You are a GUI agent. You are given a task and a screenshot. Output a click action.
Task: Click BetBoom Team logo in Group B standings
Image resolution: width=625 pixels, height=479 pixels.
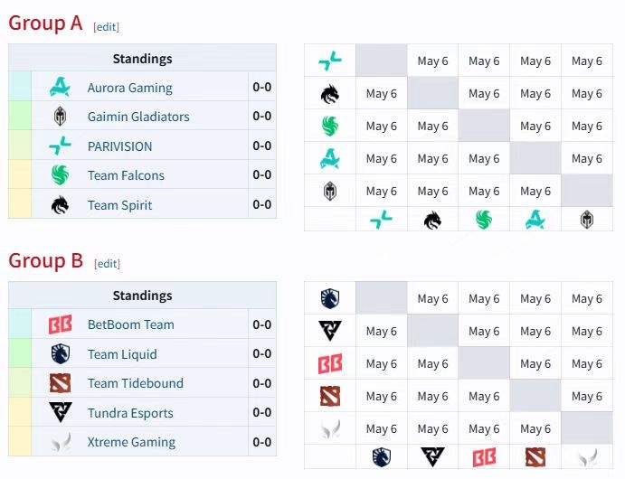pyautogui.click(x=60, y=324)
